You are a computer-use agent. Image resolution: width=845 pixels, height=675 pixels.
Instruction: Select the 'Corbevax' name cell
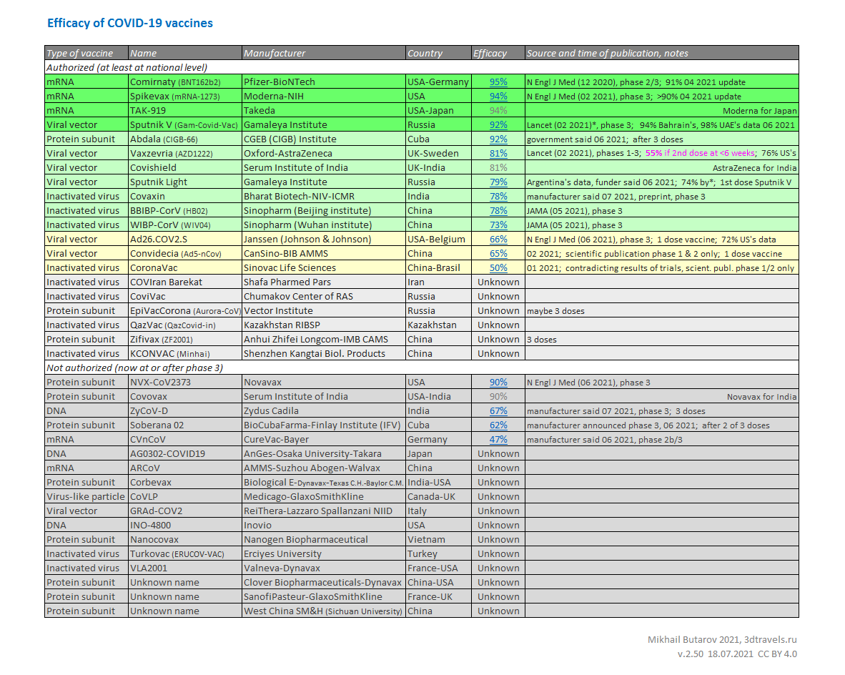point(185,482)
